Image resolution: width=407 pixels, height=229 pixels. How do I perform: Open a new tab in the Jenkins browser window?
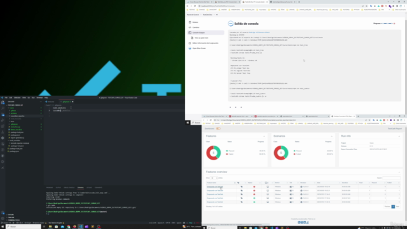coord(299,2)
